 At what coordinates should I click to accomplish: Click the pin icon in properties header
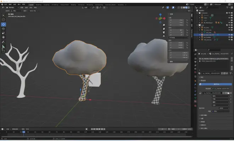coord(232,54)
